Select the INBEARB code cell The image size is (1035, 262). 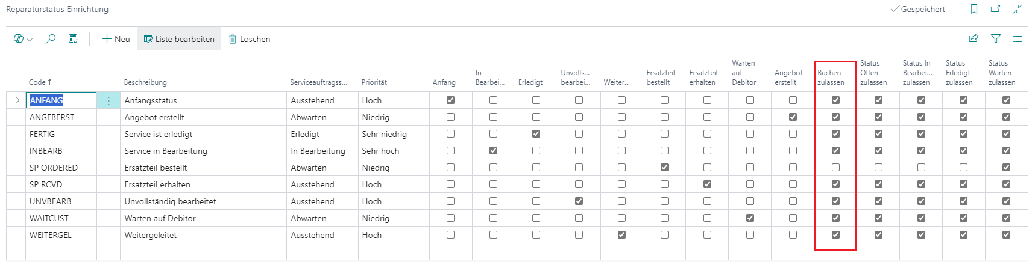click(x=61, y=151)
